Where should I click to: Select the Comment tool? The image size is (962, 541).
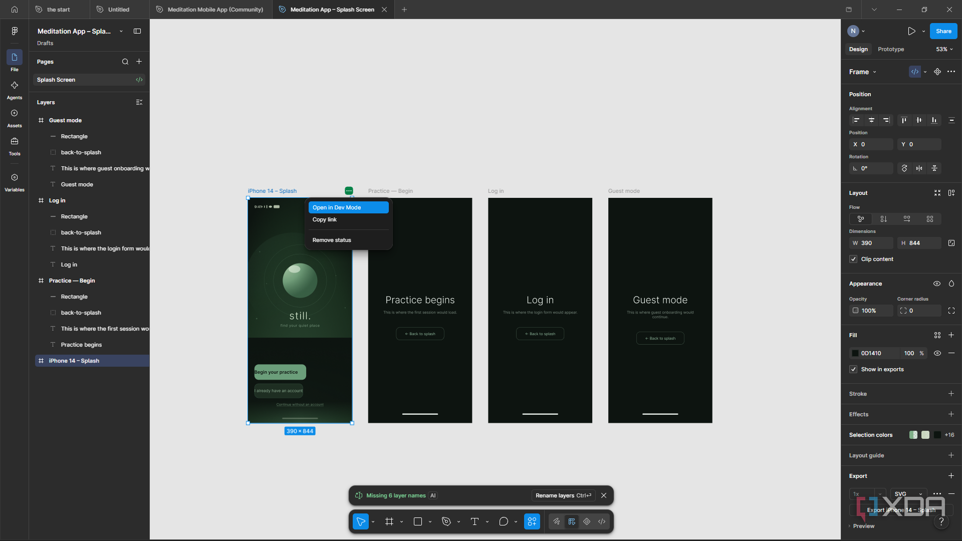point(504,521)
